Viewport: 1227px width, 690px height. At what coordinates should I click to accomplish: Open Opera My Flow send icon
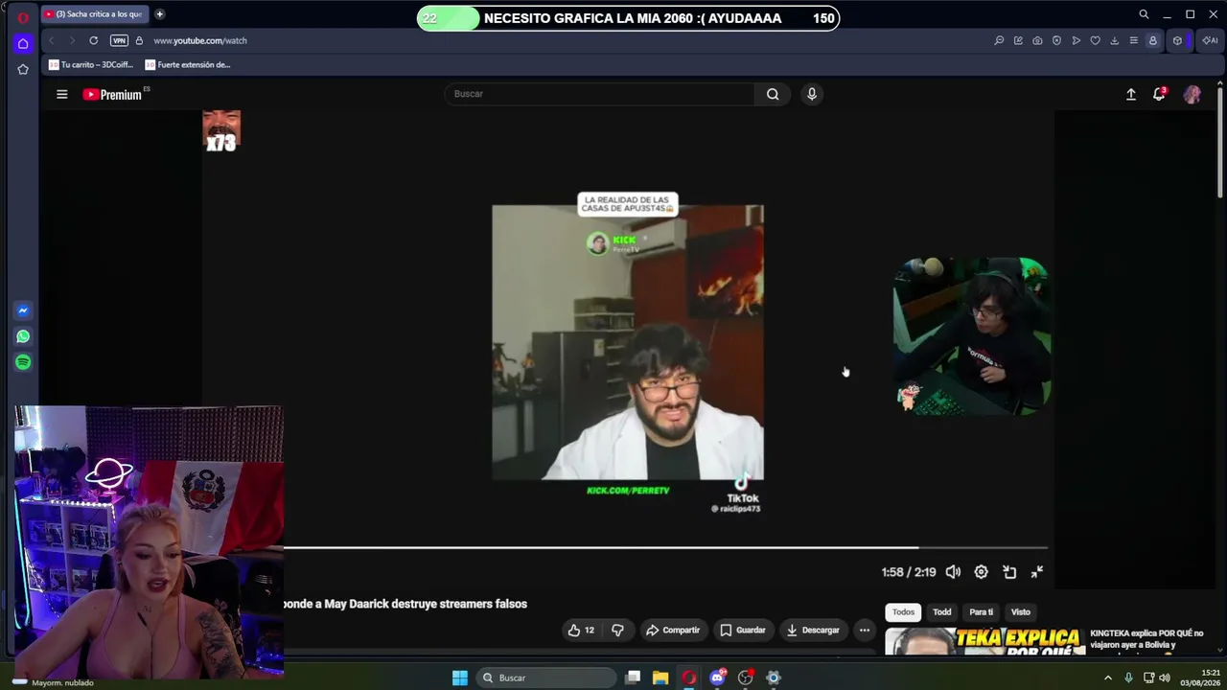coord(1076,40)
